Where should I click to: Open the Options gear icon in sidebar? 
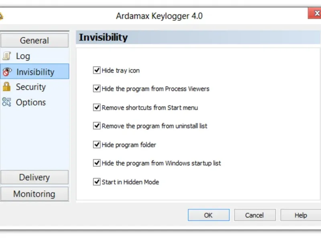[x=7, y=102]
